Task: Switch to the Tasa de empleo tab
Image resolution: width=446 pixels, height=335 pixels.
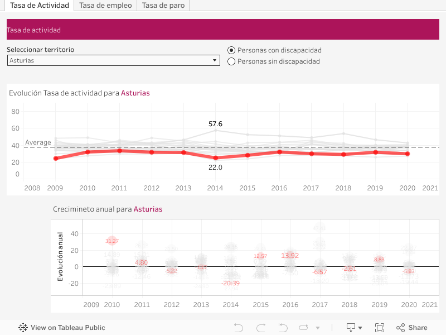Action: click(x=105, y=6)
